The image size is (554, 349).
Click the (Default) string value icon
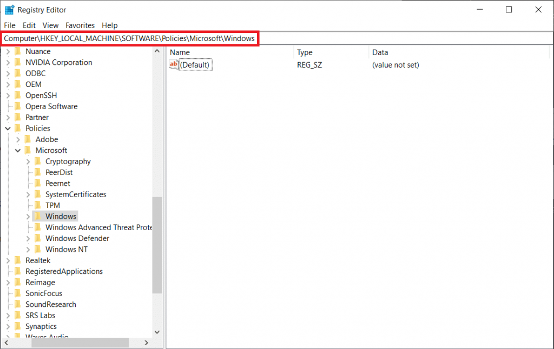pyautogui.click(x=174, y=65)
